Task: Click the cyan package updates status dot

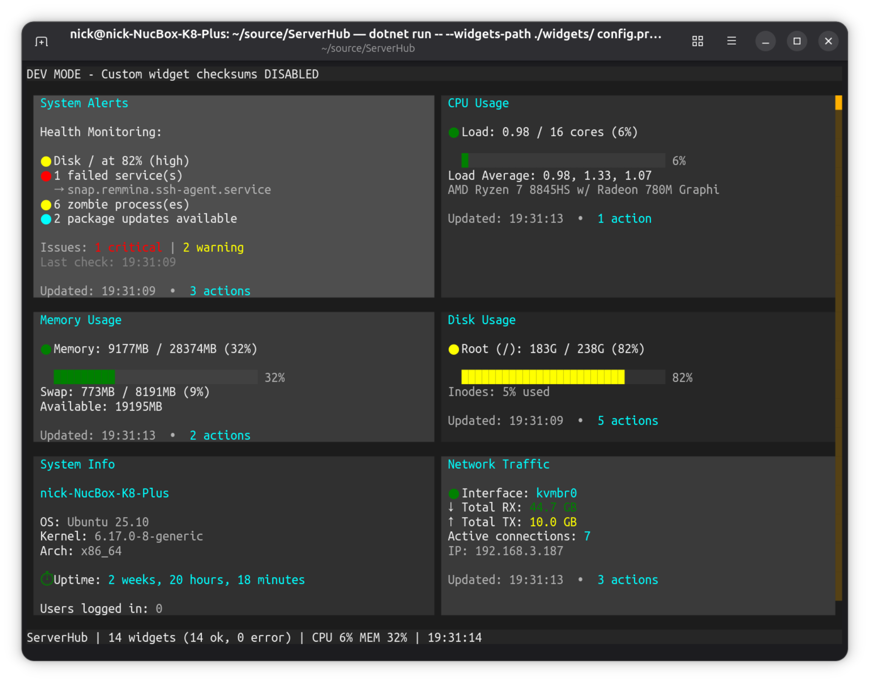Action: [x=46, y=219]
